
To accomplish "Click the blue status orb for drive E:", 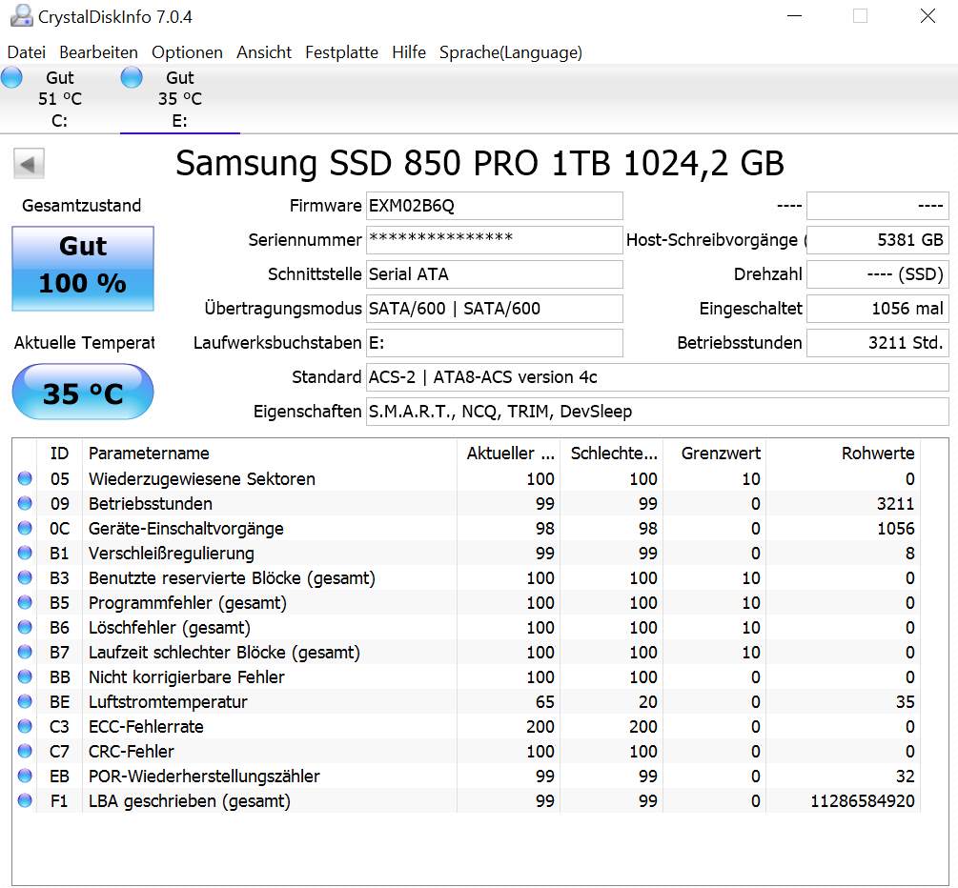I will (132, 77).
